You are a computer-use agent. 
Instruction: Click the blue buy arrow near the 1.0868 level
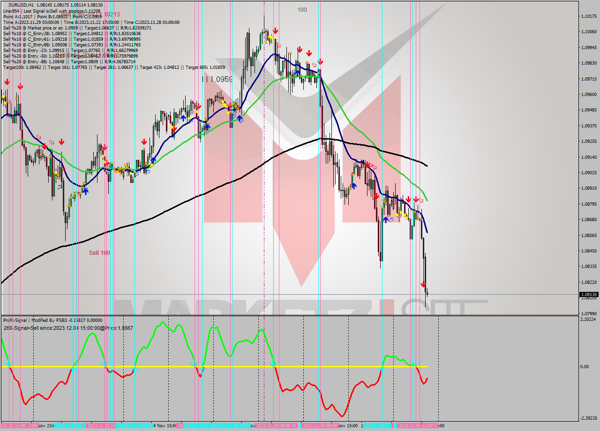click(x=385, y=219)
